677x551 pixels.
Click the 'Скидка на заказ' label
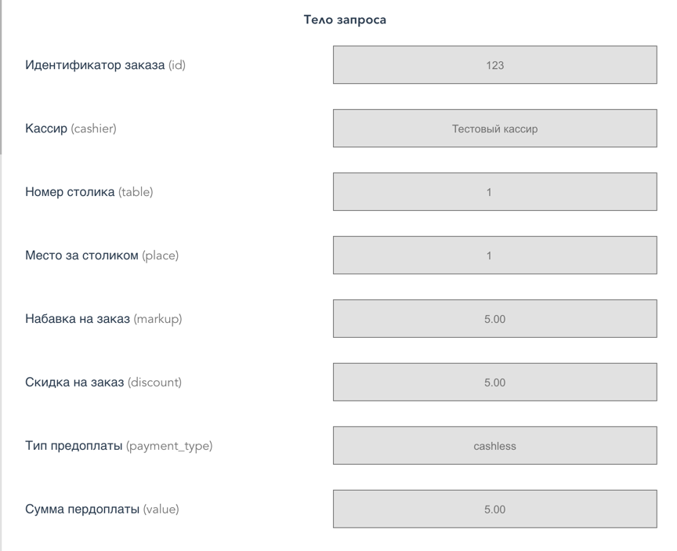74,382
